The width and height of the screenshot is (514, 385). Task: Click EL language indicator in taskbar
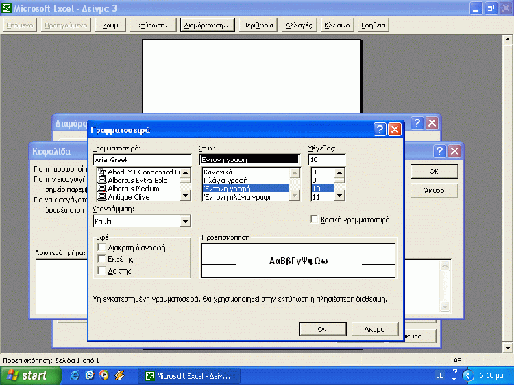click(439, 375)
